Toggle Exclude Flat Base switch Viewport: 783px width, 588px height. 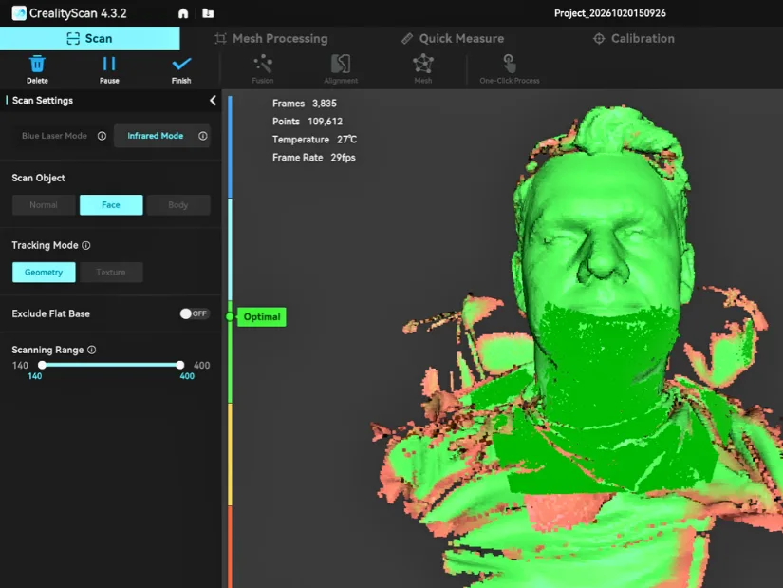195,313
